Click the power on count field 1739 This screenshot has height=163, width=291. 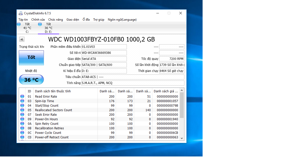(172, 65)
